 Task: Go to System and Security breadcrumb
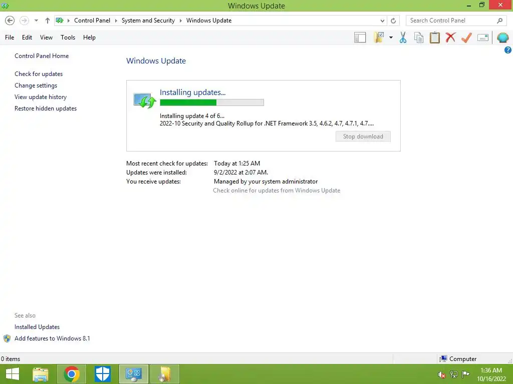pyautogui.click(x=148, y=20)
